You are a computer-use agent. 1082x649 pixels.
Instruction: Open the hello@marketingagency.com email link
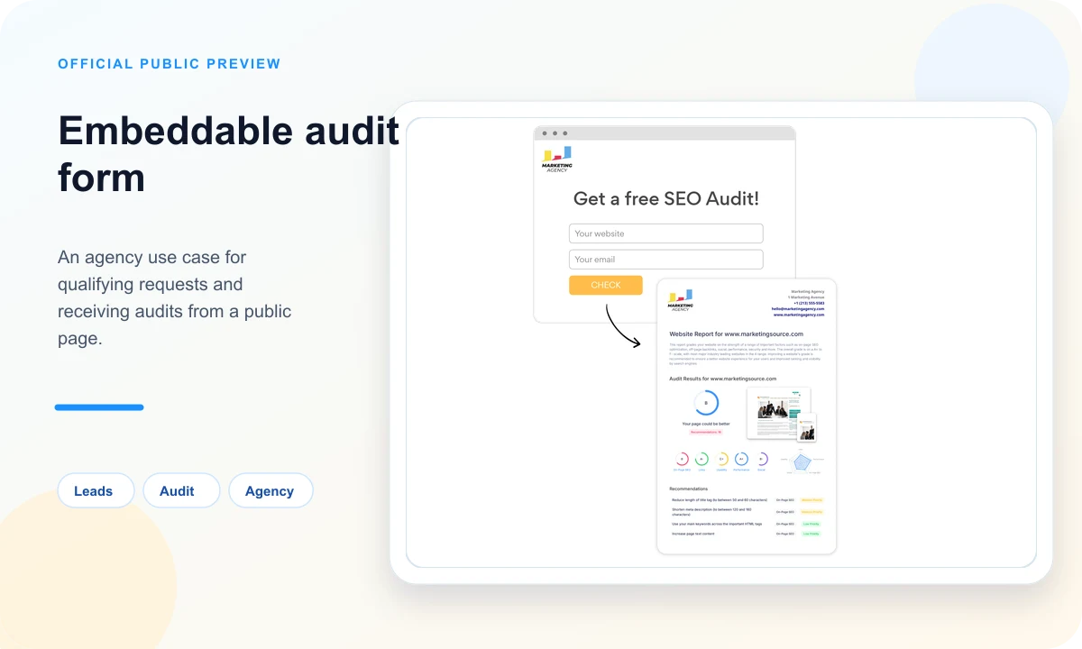(x=798, y=308)
